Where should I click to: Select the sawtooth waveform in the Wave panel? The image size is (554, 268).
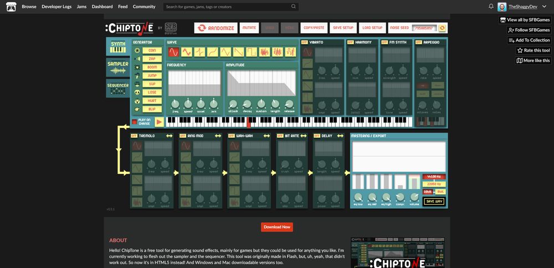pos(238,52)
